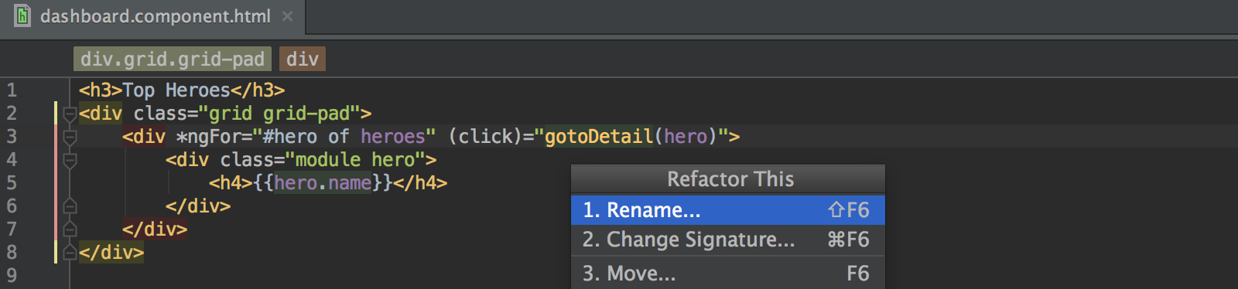
Task: Select div.grid.grid-pad breadcrumb
Action: tap(173, 59)
